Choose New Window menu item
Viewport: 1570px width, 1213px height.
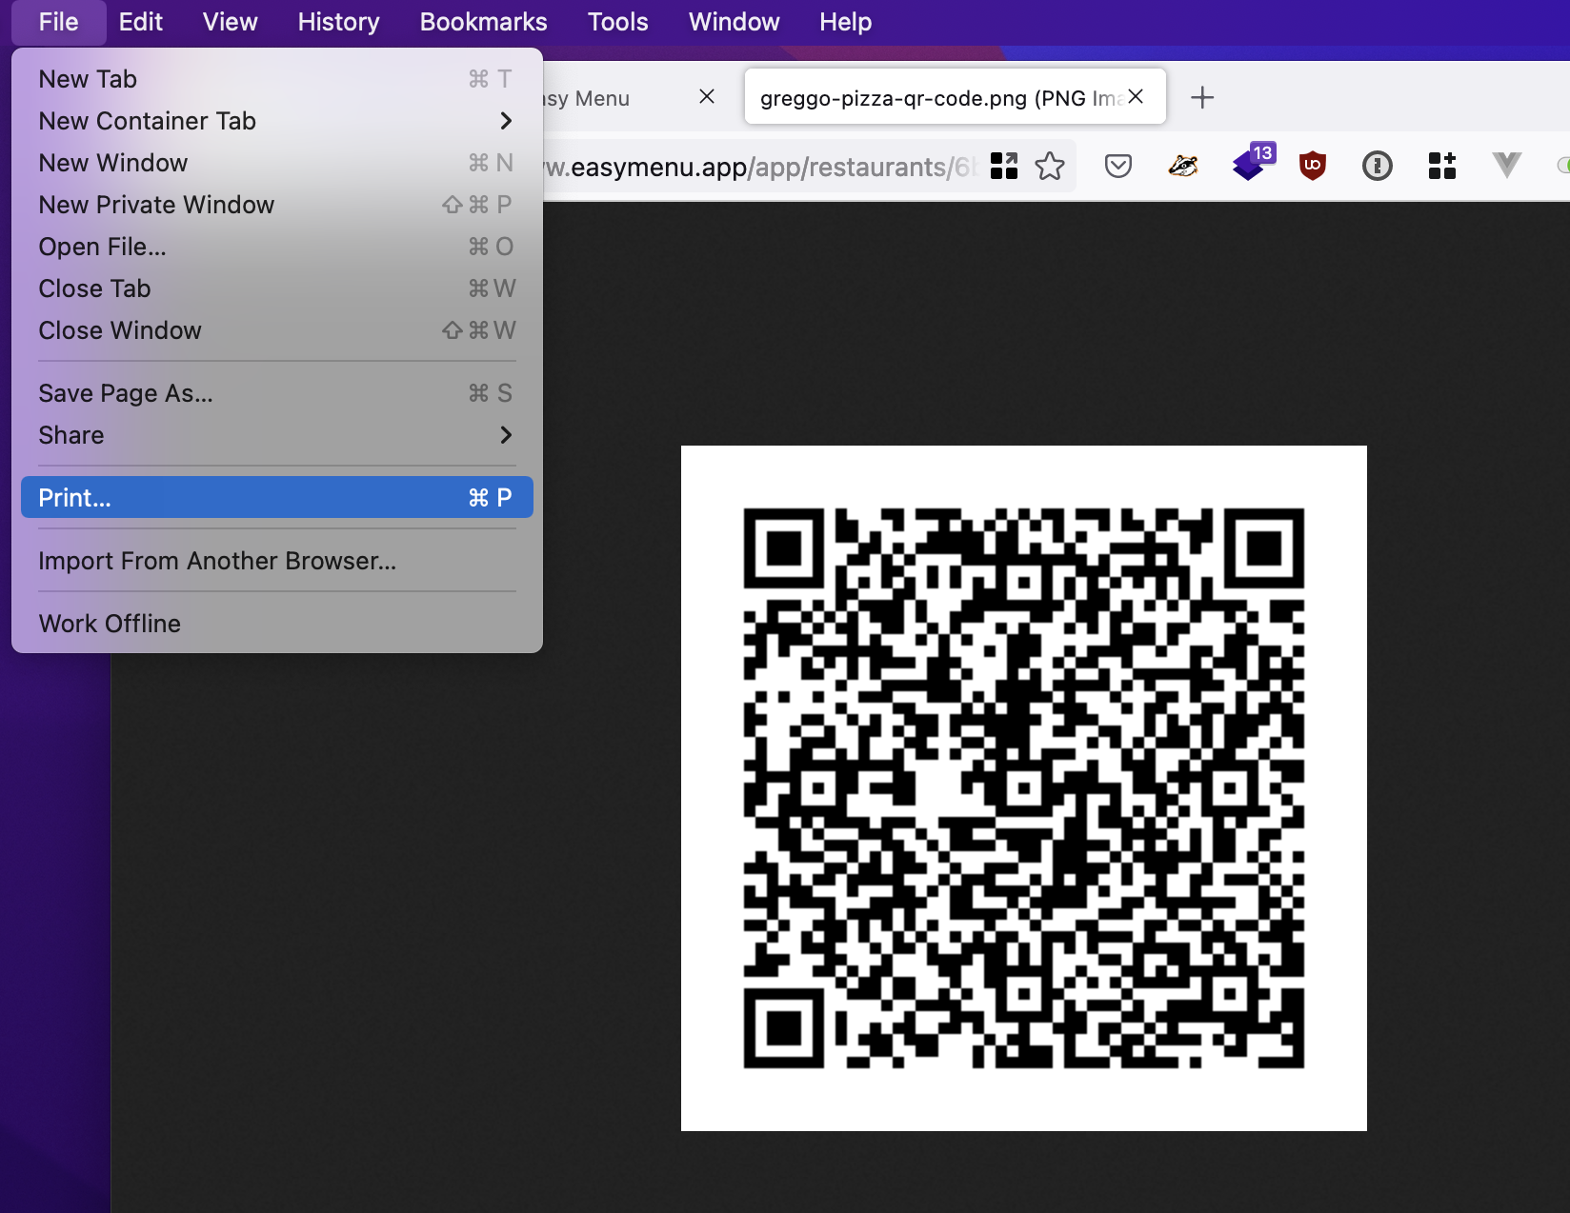[x=277, y=163]
